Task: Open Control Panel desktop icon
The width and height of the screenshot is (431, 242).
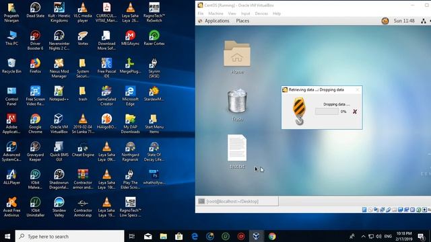Action: click(11, 95)
